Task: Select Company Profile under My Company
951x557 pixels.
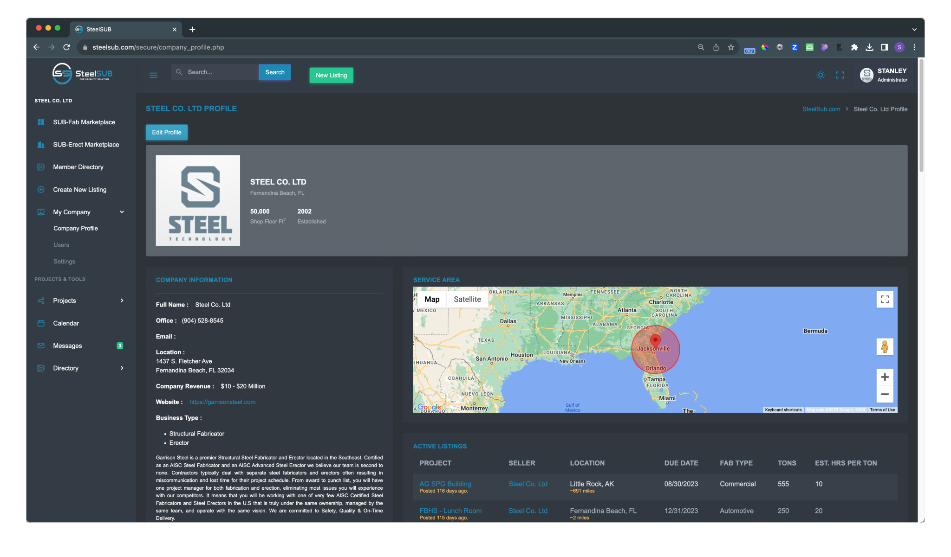Action: click(x=75, y=228)
